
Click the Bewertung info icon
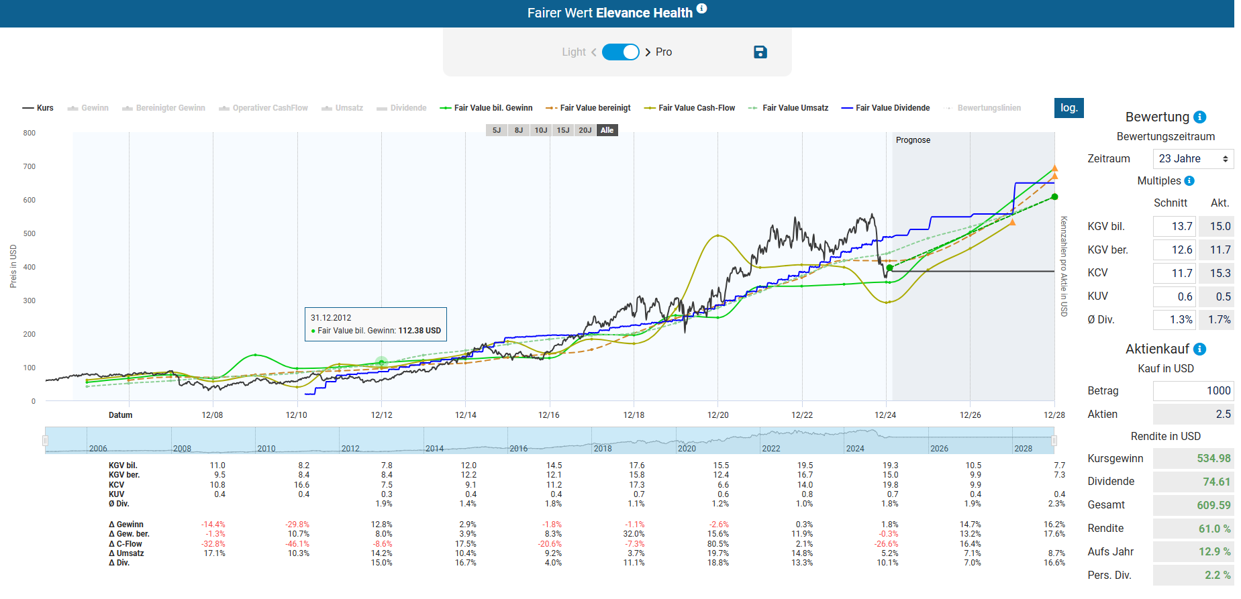pos(1200,117)
